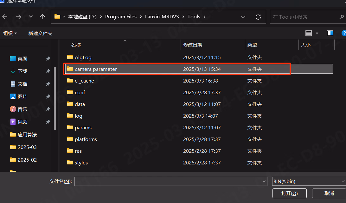Open 2025-03 folder in sidebar
The height and width of the screenshot is (203, 346).
[x=23, y=147]
